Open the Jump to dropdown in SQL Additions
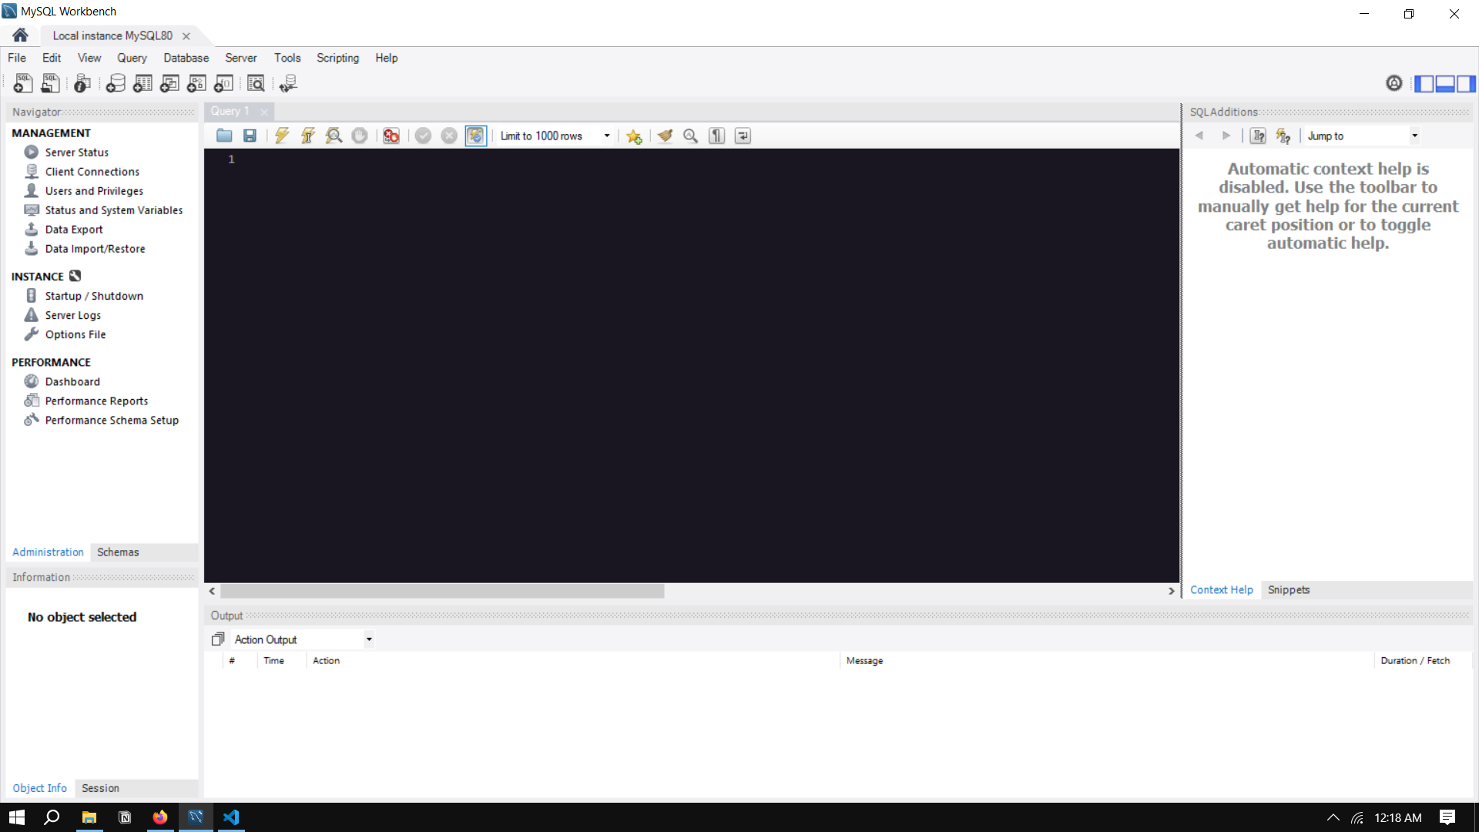Image resolution: width=1479 pixels, height=832 pixels. click(1415, 136)
